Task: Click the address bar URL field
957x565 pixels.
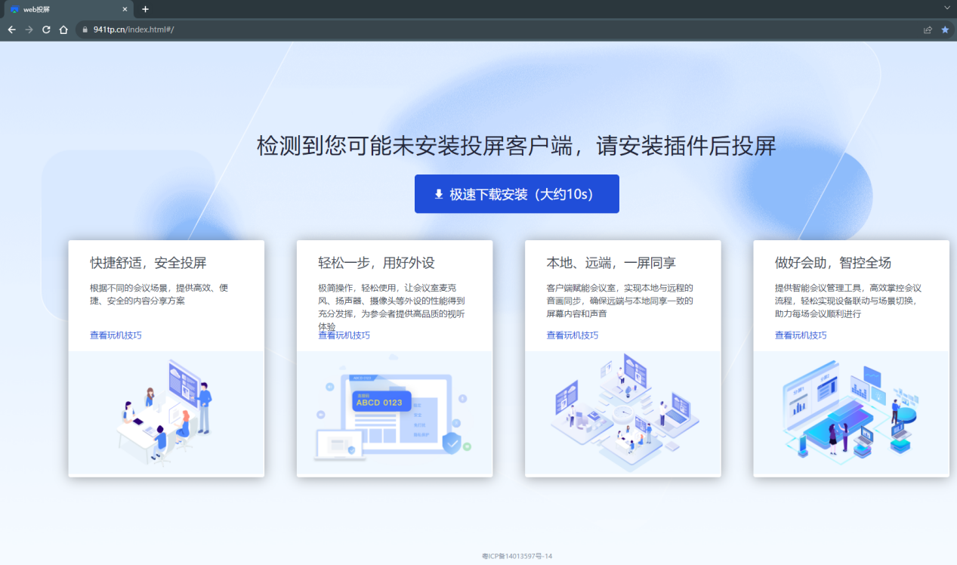Action: (x=453, y=29)
